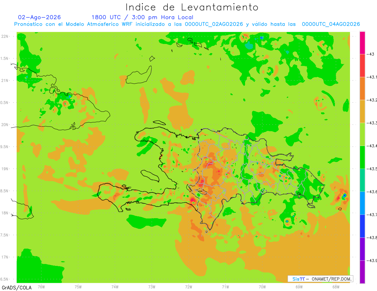Click the lime swatch between -43.3 and -43.4
This screenshot has width=377, height=291.
click(x=362, y=134)
